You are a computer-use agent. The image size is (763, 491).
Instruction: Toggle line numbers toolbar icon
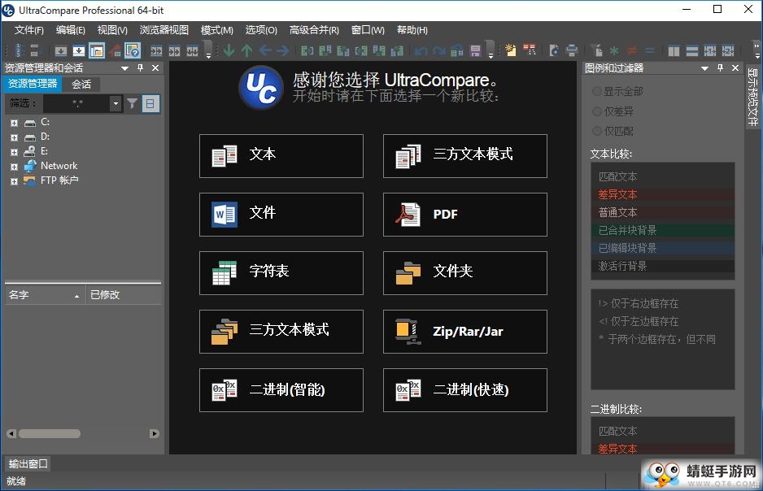pyautogui.click(x=19, y=50)
